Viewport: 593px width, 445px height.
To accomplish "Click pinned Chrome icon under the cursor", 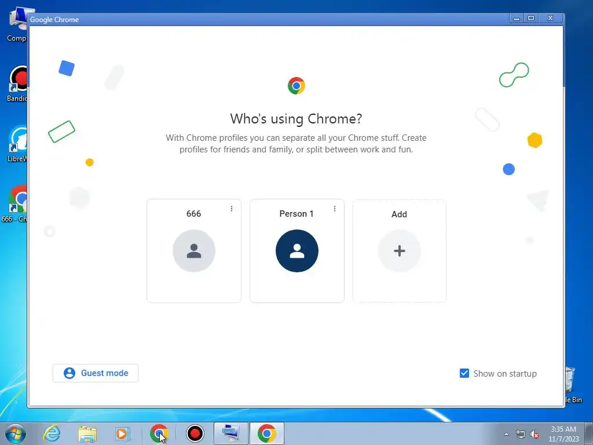I will (159, 433).
